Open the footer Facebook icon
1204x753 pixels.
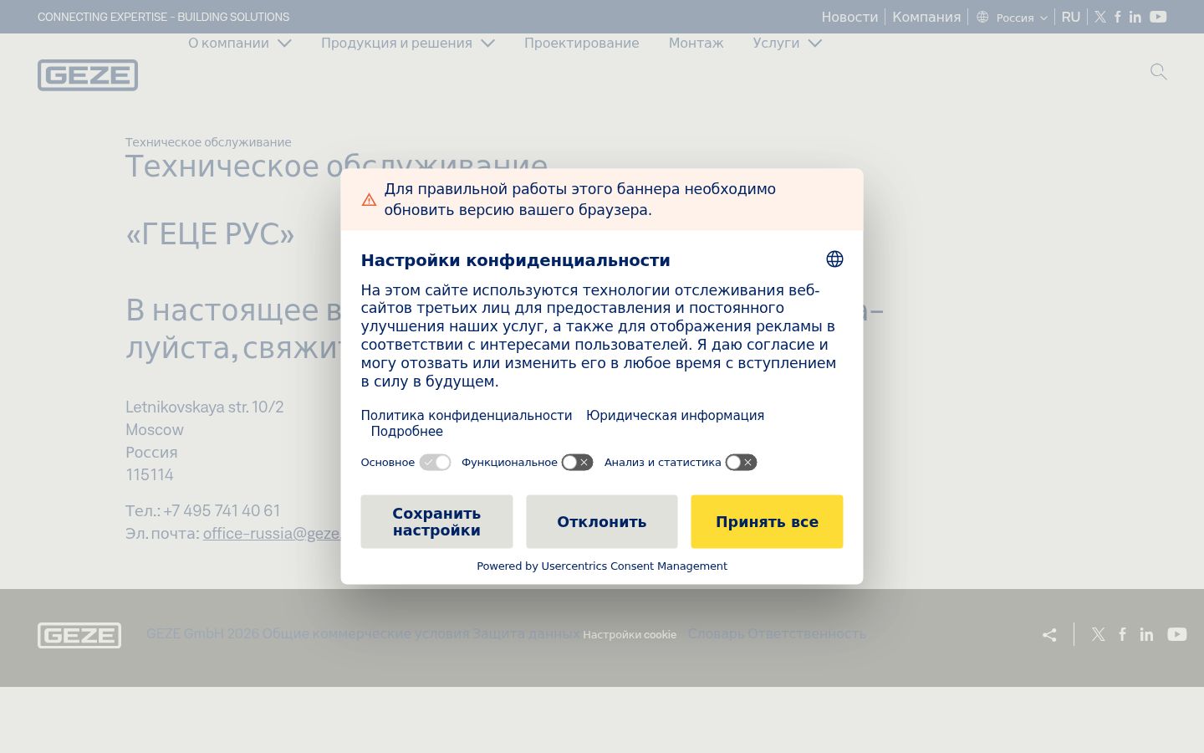pos(1123,634)
